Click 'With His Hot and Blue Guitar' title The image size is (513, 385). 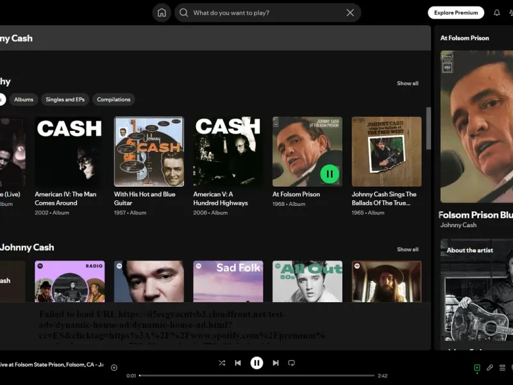(145, 198)
